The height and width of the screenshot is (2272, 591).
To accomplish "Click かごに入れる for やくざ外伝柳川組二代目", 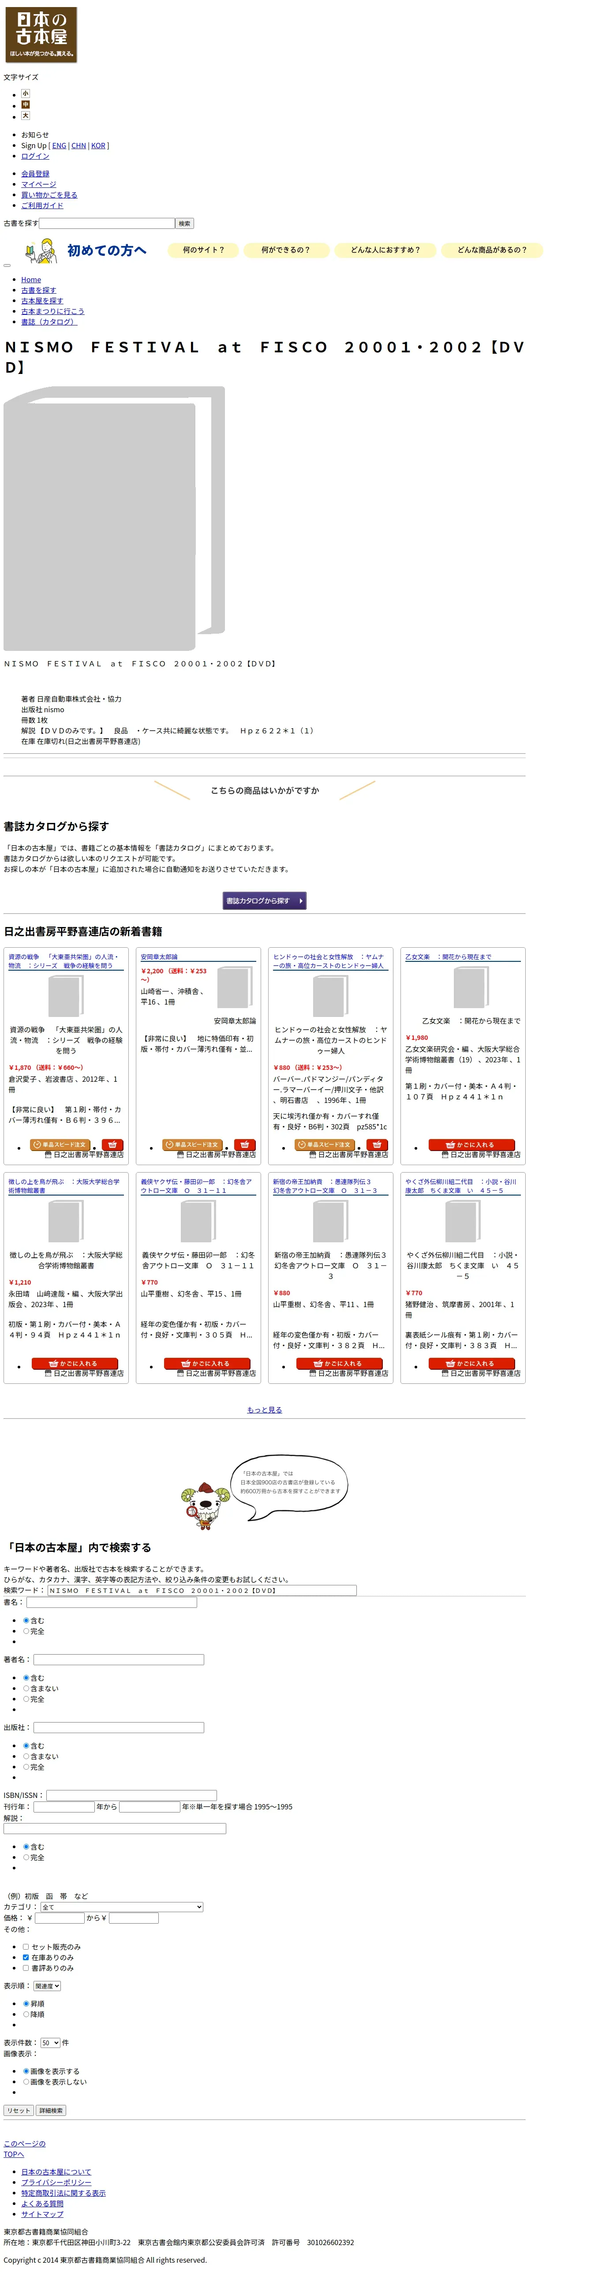I will pos(471,1364).
